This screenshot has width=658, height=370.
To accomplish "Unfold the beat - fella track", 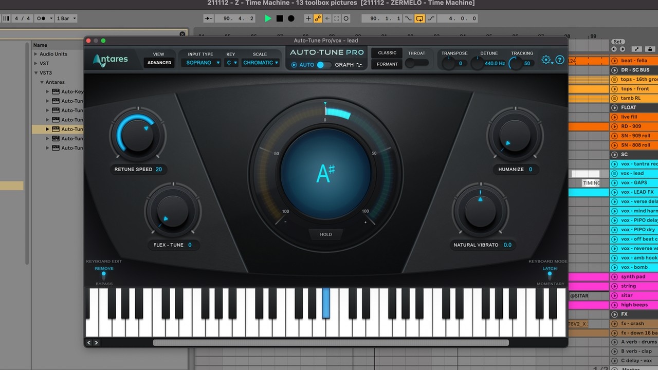I will pos(614,61).
